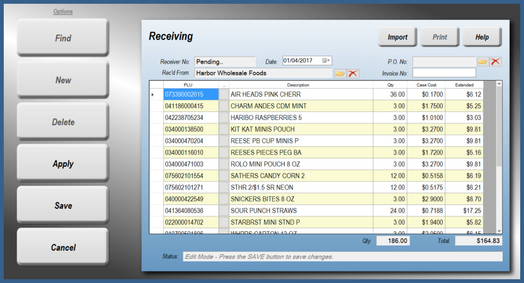Click description ROLO MINI POUCH 8 OZ

click(301, 164)
